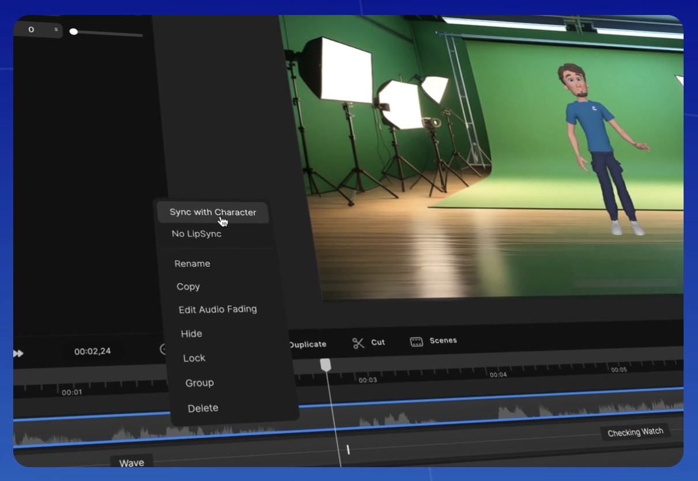Click the seconds input field showing 0
The image size is (698, 481).
[x=32, y=29]
